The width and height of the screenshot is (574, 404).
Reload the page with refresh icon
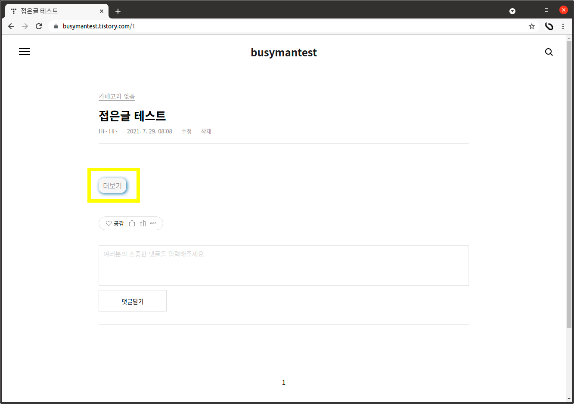click(39, 26)
